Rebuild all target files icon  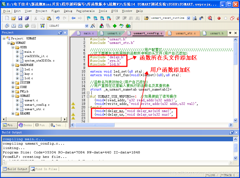coord(20,26)
